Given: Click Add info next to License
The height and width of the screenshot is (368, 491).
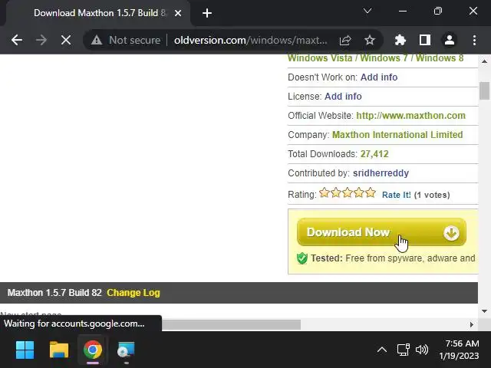Looking at the screenshot, I should click(x=343, y=97).
